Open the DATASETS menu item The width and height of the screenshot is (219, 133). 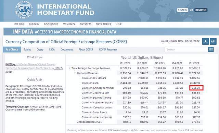click(x=86, y=24)
